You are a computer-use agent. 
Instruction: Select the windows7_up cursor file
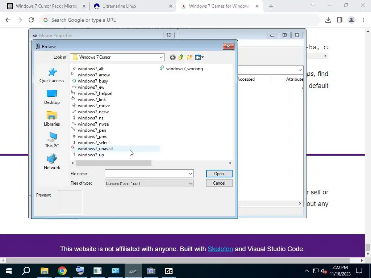click(88, 155)
